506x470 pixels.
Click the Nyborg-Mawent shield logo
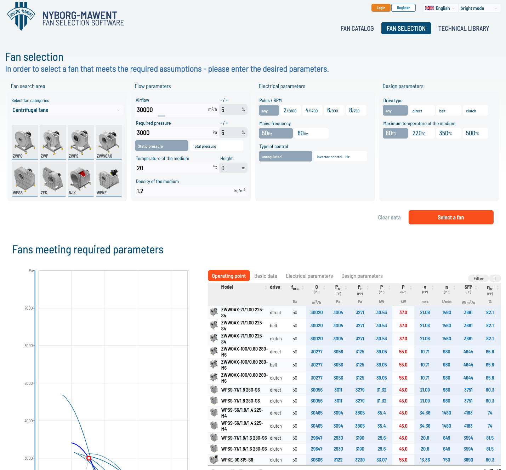point(21,16)
